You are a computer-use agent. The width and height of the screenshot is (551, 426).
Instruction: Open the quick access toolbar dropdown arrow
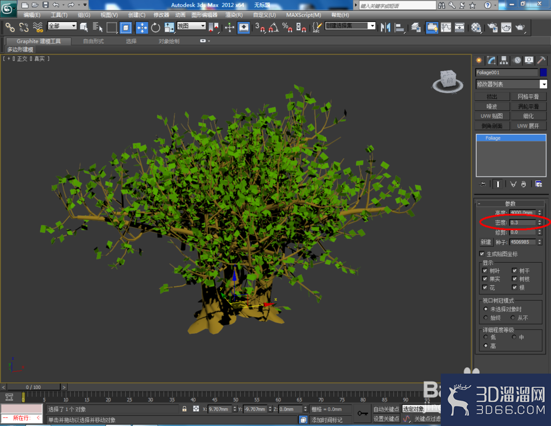(x=85, y=5)
